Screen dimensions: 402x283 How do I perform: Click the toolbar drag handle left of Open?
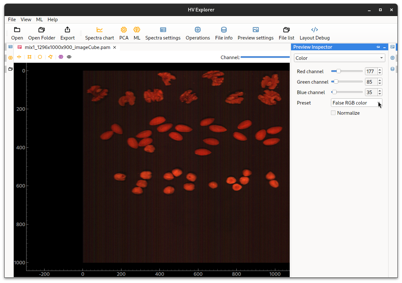(x=7, y=34)
